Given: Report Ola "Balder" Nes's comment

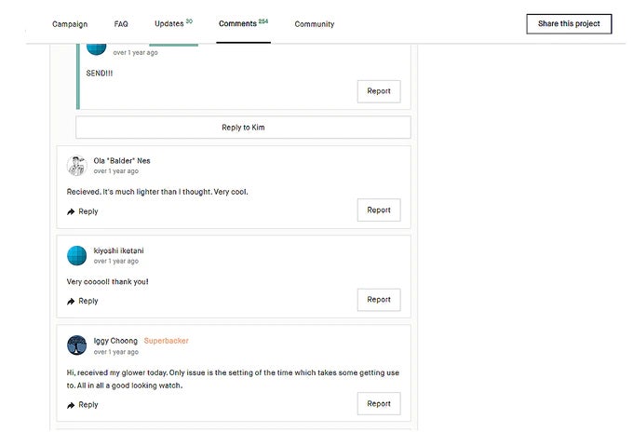Looking at the screenshot, I should click(379, 210).
